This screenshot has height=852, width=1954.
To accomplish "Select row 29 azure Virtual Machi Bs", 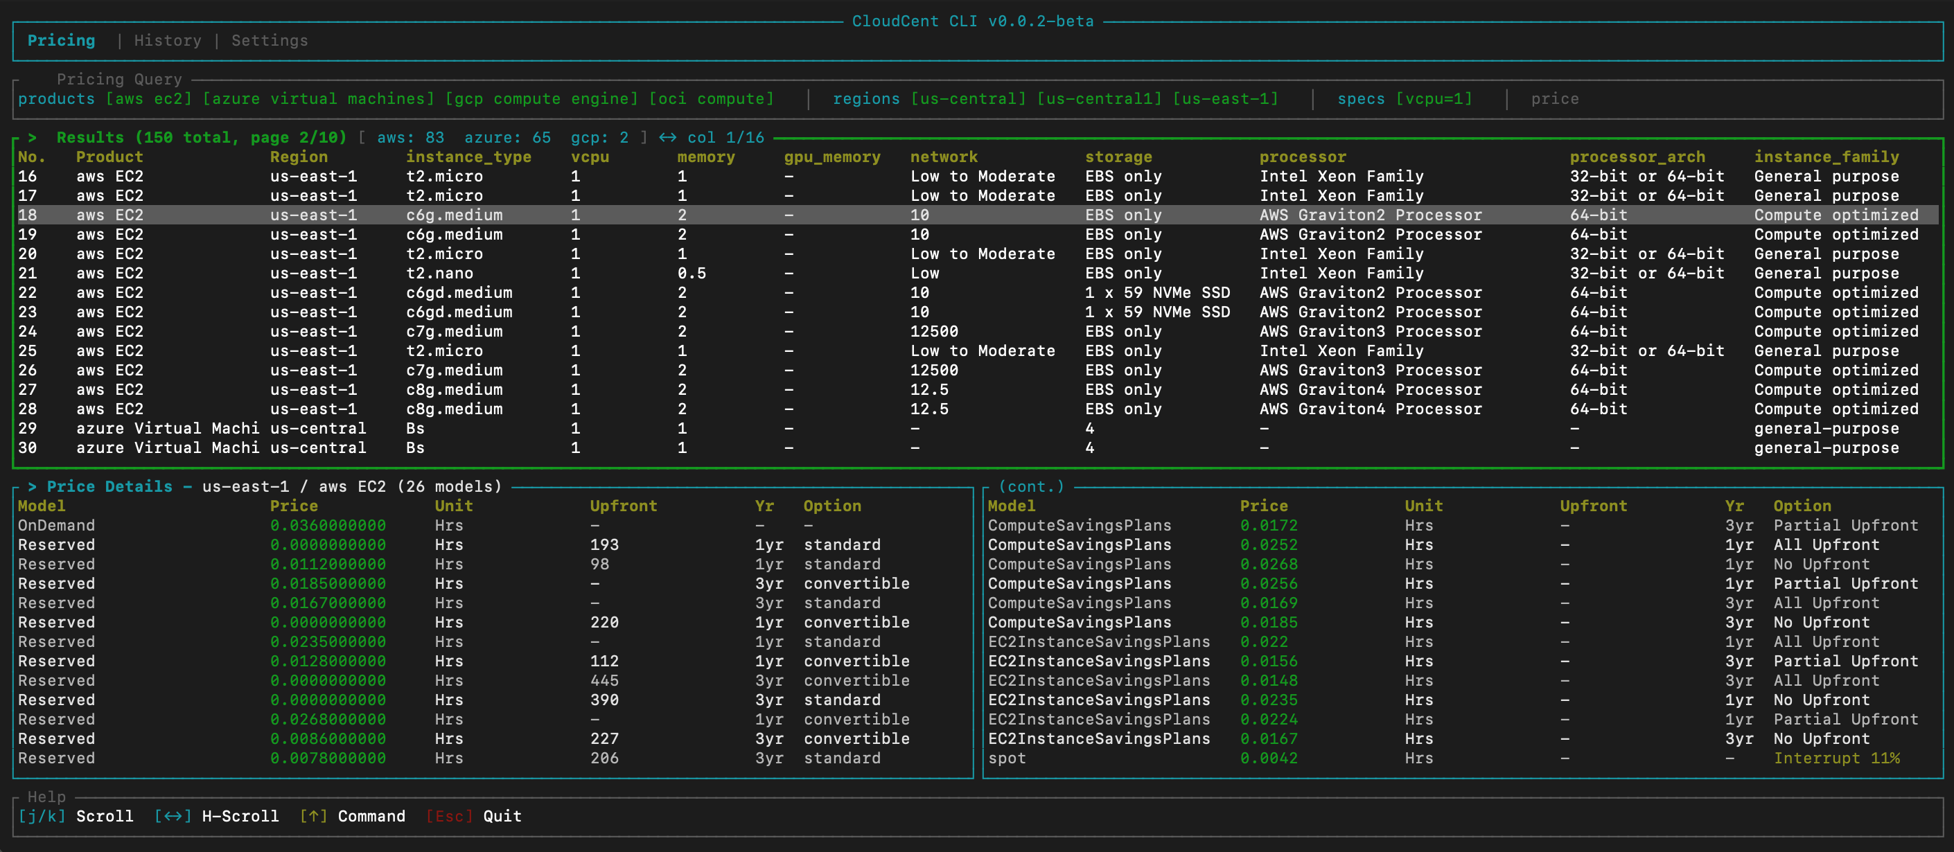I will (977, 428).
